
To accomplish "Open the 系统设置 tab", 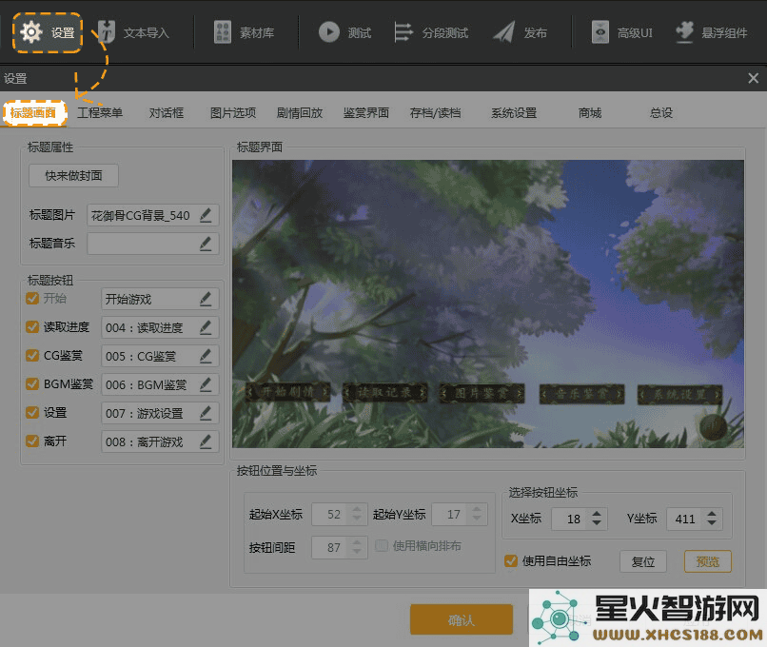I will 514,113.
